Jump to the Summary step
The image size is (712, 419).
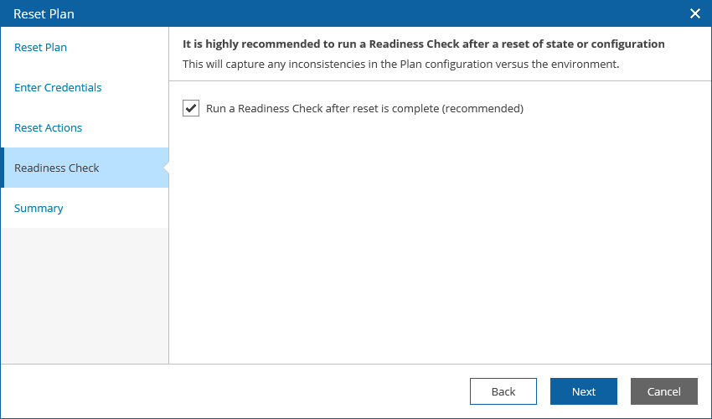(x=39, y=209)
